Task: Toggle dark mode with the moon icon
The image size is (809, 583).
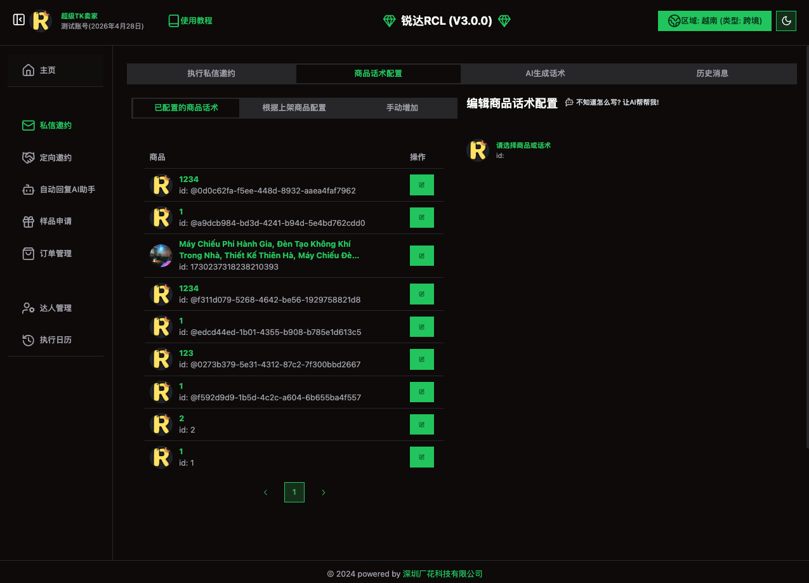Action: pyautogui.click(x=786, y=21)
